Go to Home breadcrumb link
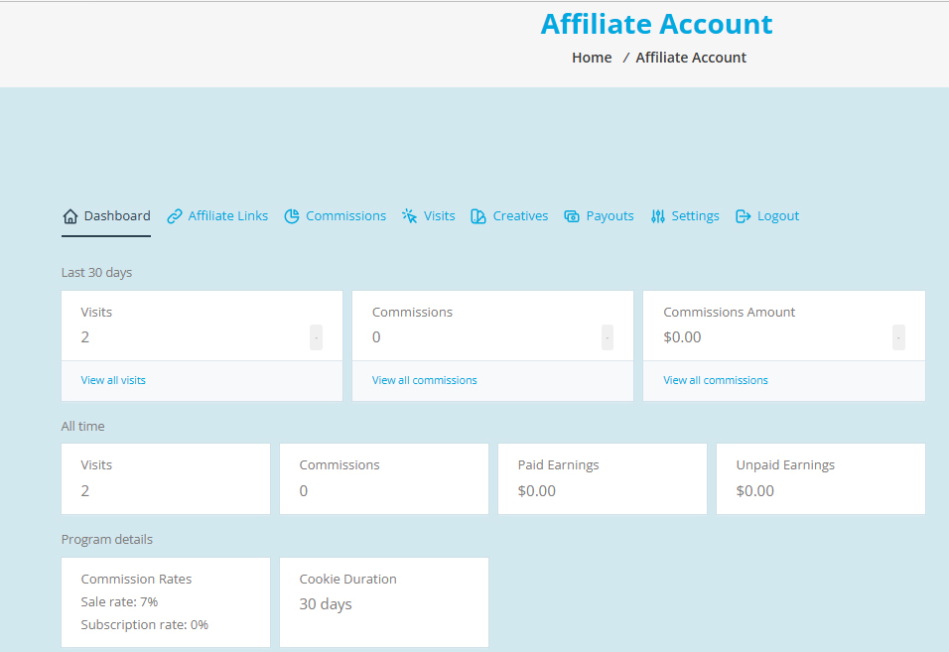Viewport: 949px width, 652px height. coord(592,58)
